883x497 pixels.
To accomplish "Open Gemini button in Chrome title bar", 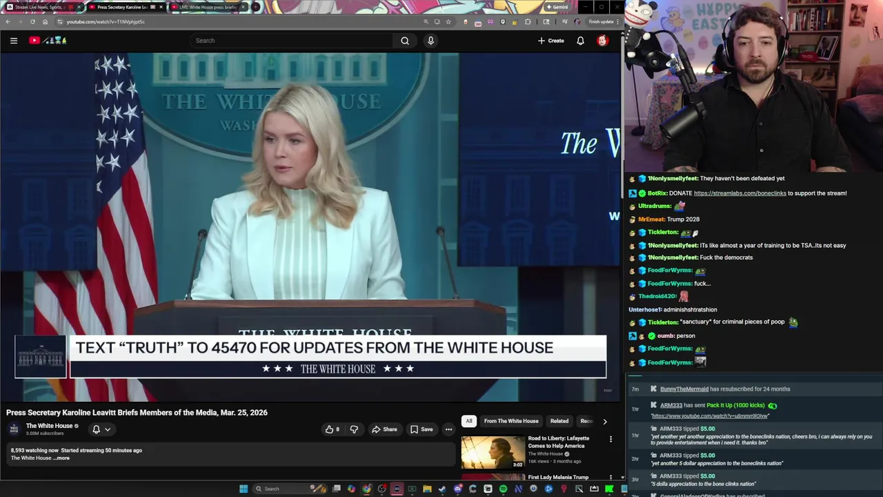I will point(557,7).
